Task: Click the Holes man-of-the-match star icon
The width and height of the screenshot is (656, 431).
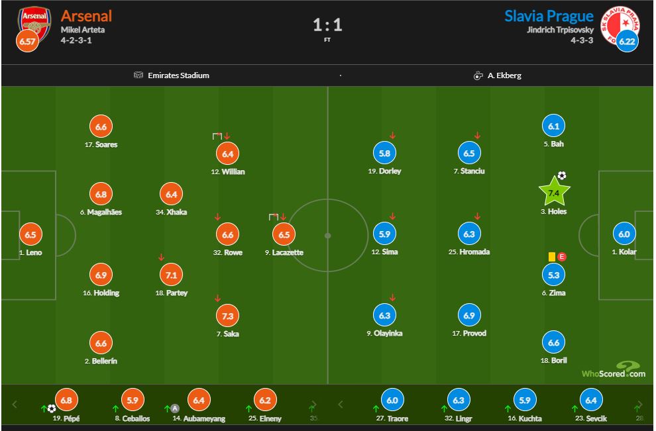Action: coord(555,192)
